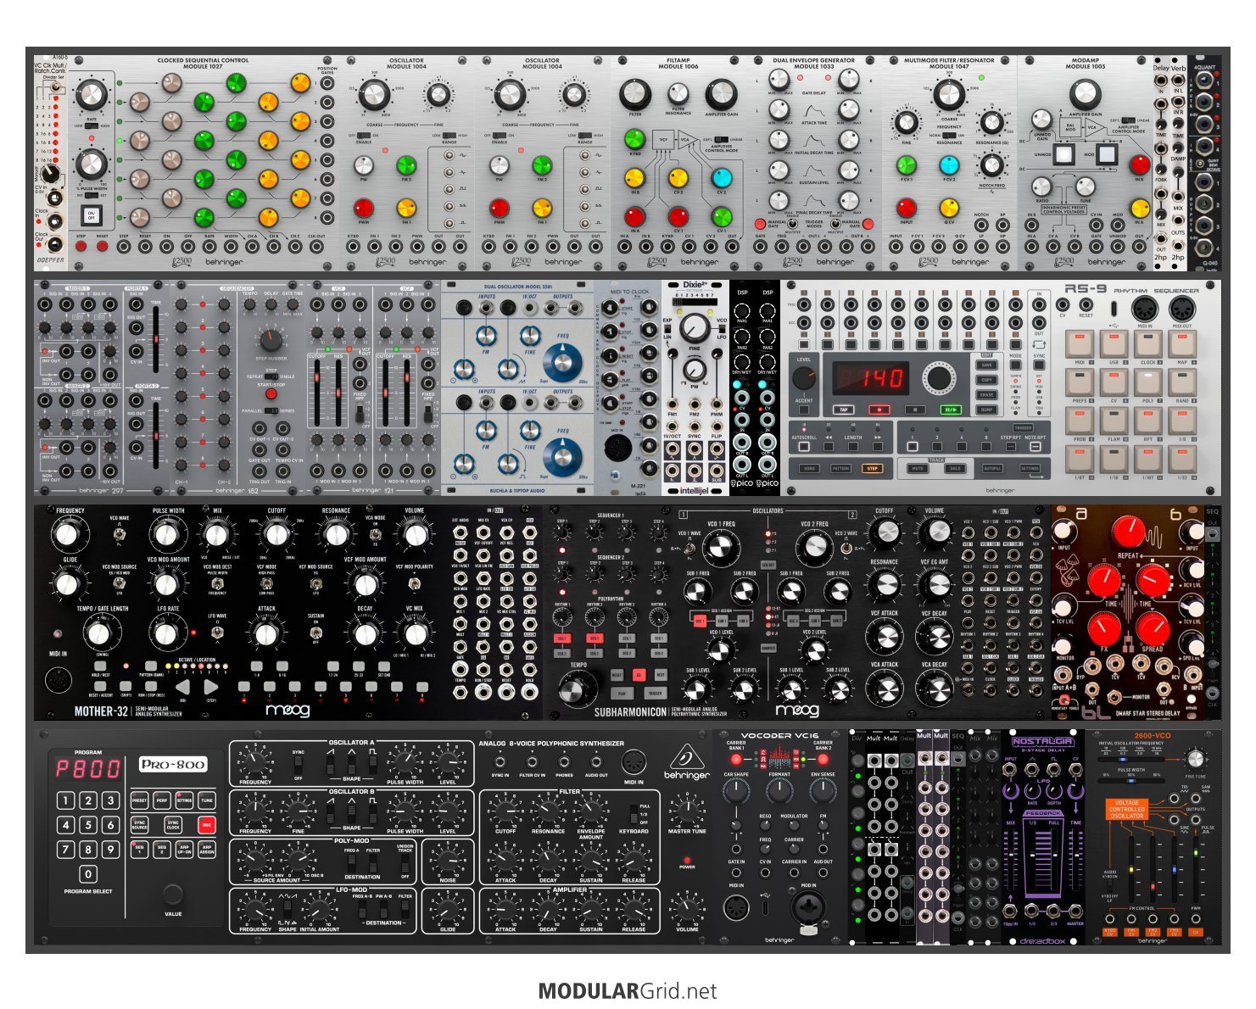Image resolution: width=1256 pixels, height=1009 pixels.
Task: Click the Pro-800 PRESET button
Action: click(140, 800)
